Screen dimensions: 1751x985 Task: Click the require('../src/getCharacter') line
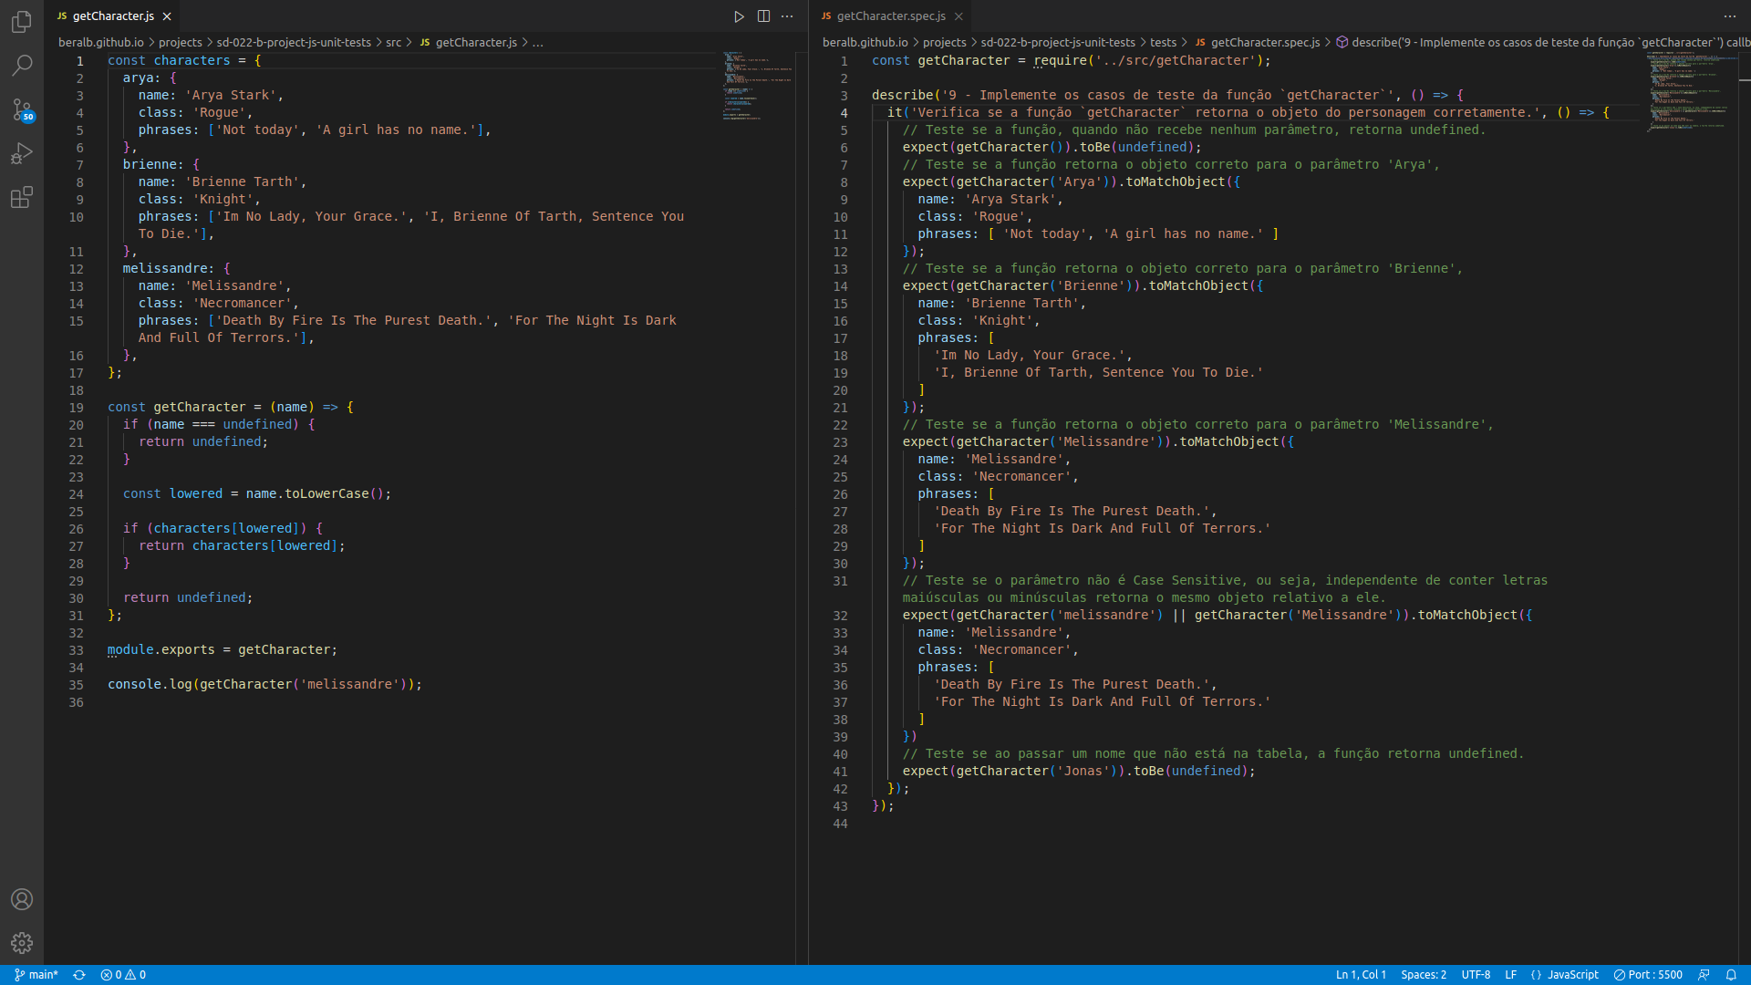tap(1071, 61)
